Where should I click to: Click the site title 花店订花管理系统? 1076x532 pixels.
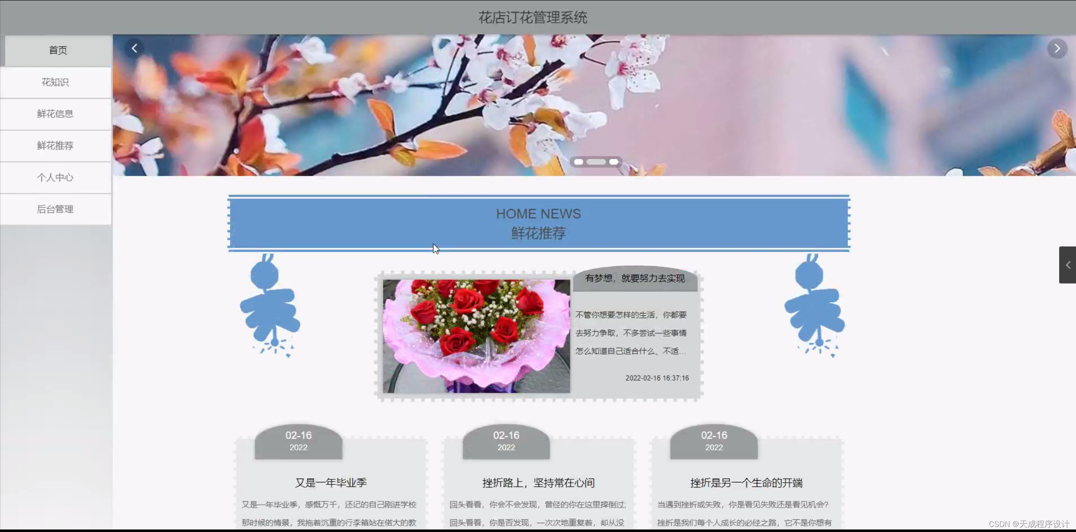point(533,17)
